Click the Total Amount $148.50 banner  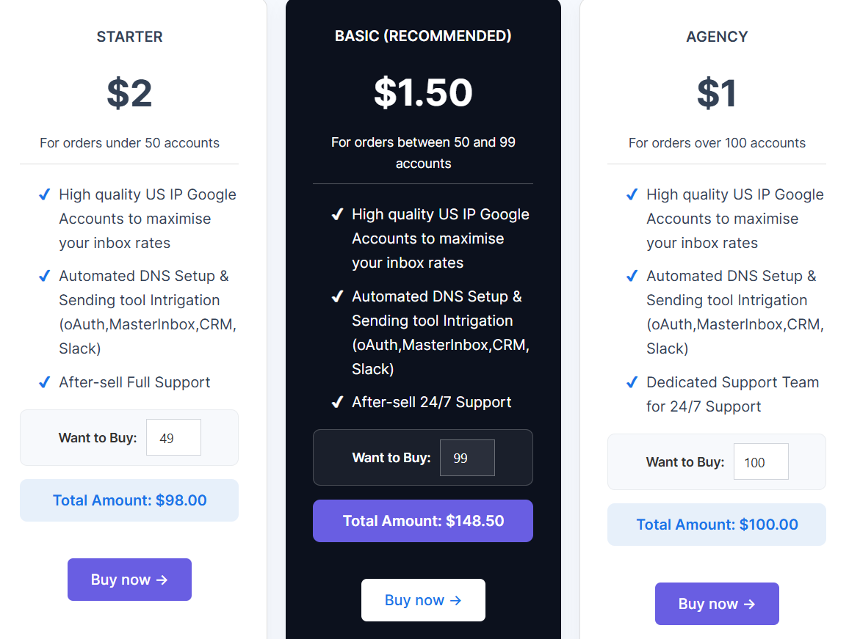pos(423,521)
